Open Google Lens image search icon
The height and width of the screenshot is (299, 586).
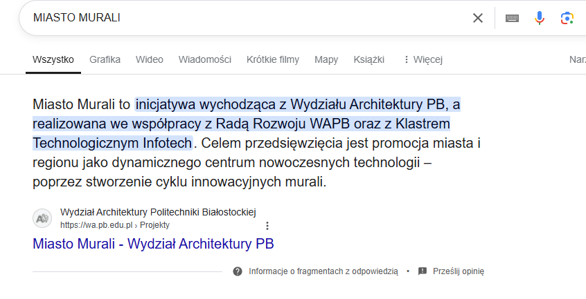pos(567,18)
